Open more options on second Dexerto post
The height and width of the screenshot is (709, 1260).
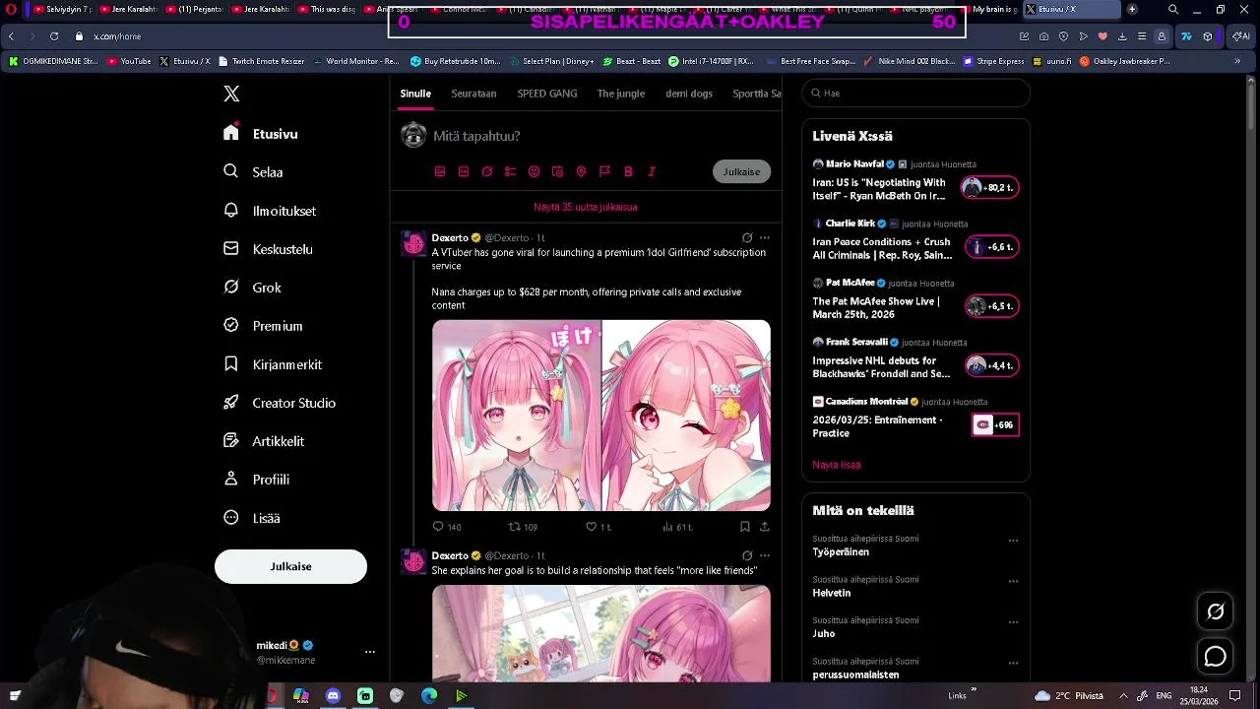(765, 555)
